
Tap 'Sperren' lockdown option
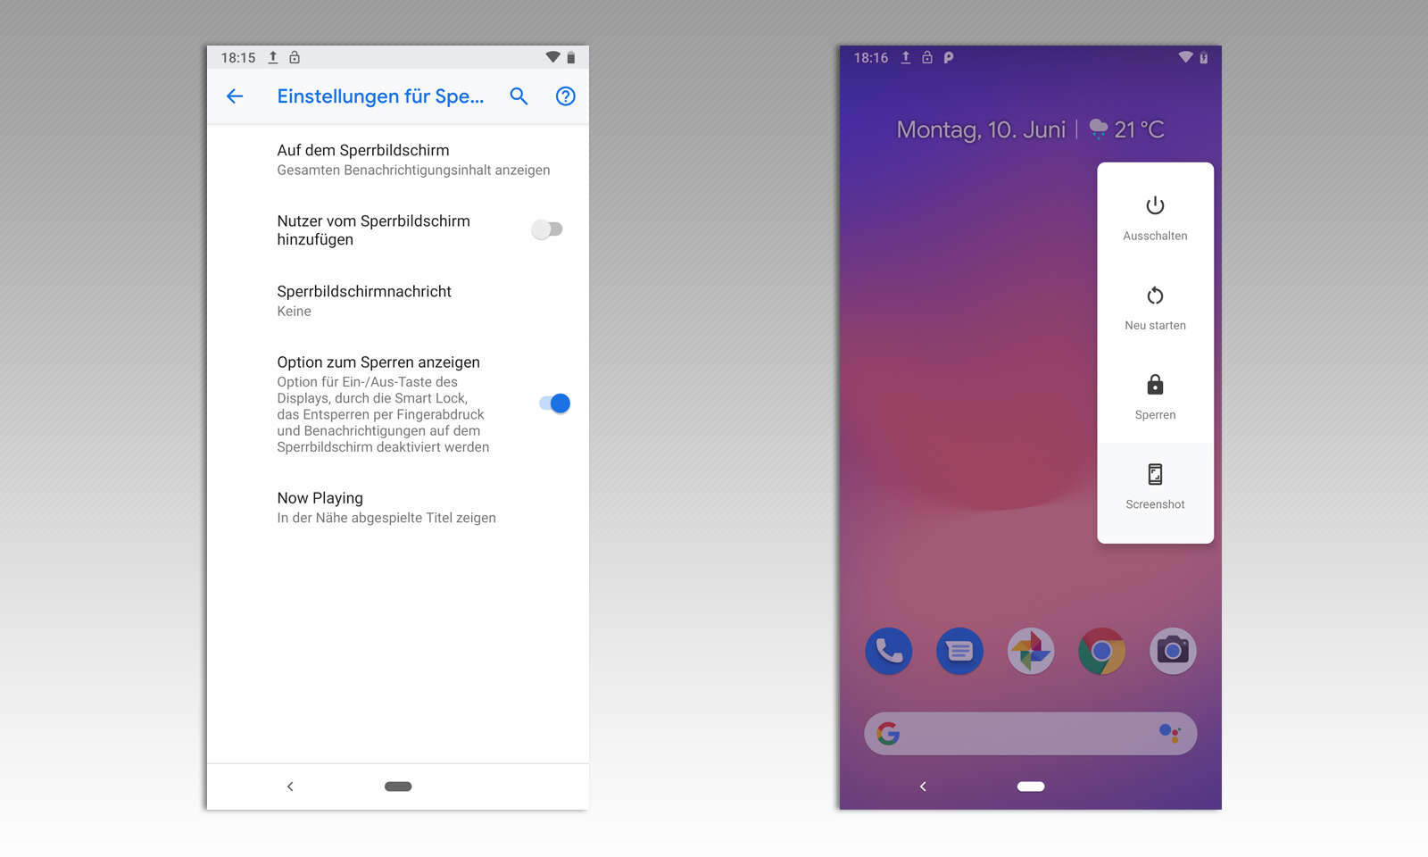pyautogui.click(x=1155, y=397)
